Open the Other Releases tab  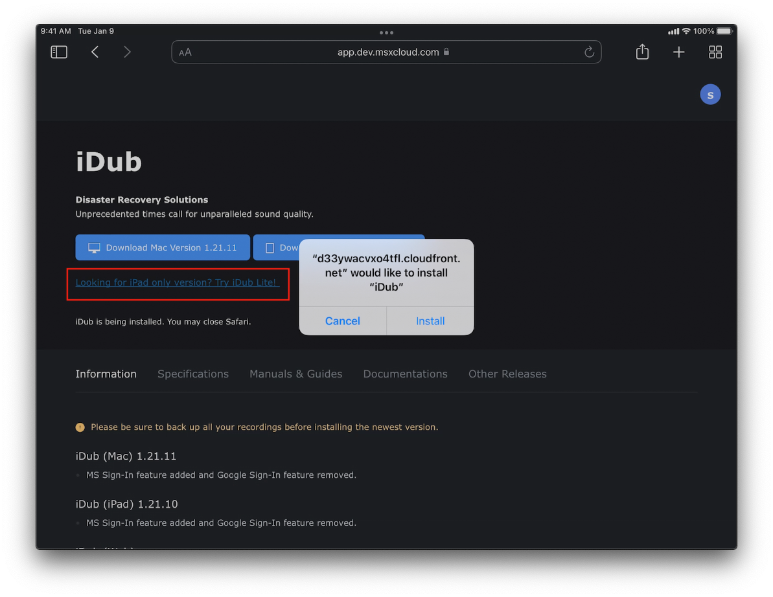pyautogui.click(x=507, y=374)
